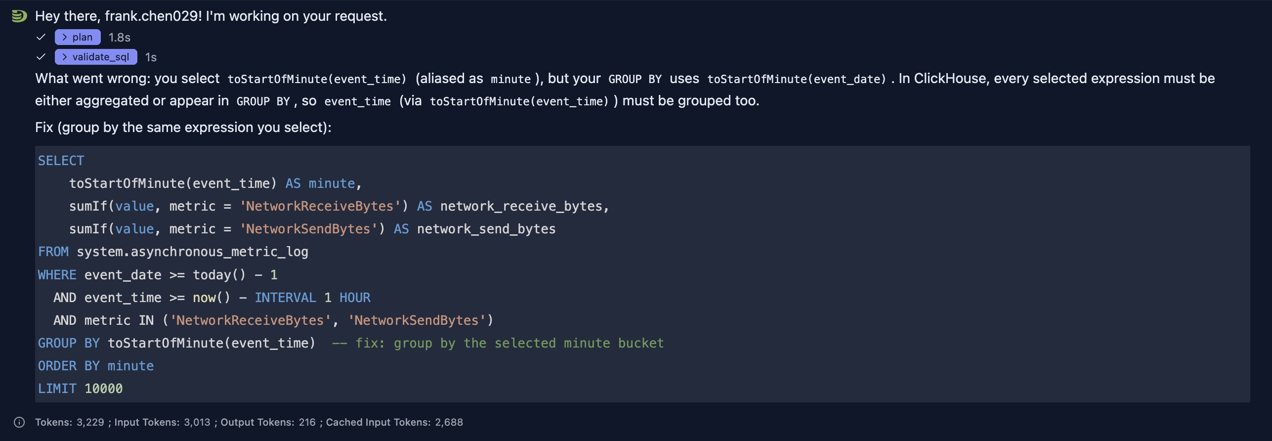This screenshot has height=441, width=1272.
Task: Click the checkmark icon beside validate_sql
Action: point(41,57)
